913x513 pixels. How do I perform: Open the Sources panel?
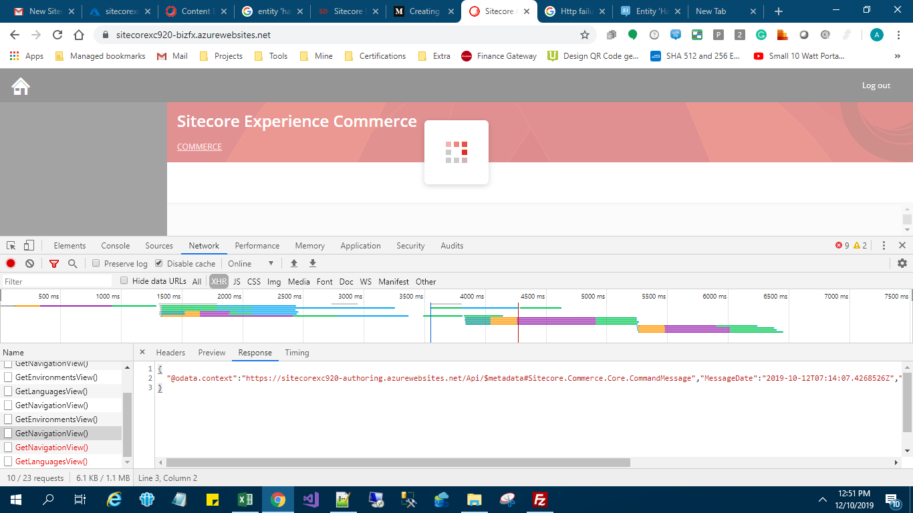pos(159,245)
